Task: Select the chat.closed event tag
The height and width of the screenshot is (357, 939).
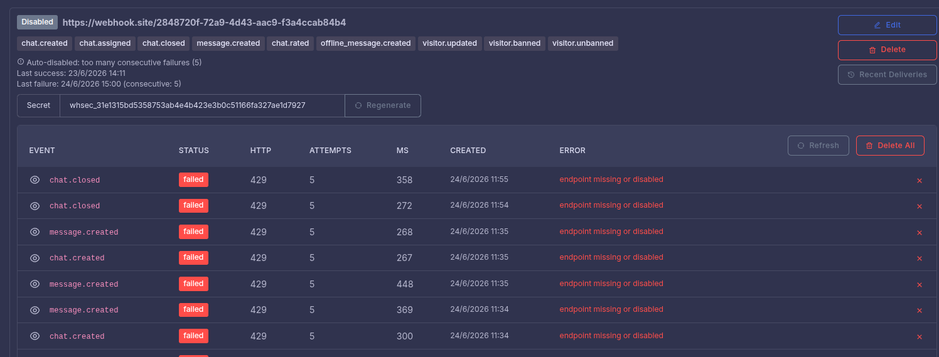Action: click(x=164, y=43)
